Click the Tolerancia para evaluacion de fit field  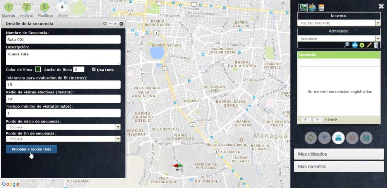pyautogui.click(x=63, y=85)
